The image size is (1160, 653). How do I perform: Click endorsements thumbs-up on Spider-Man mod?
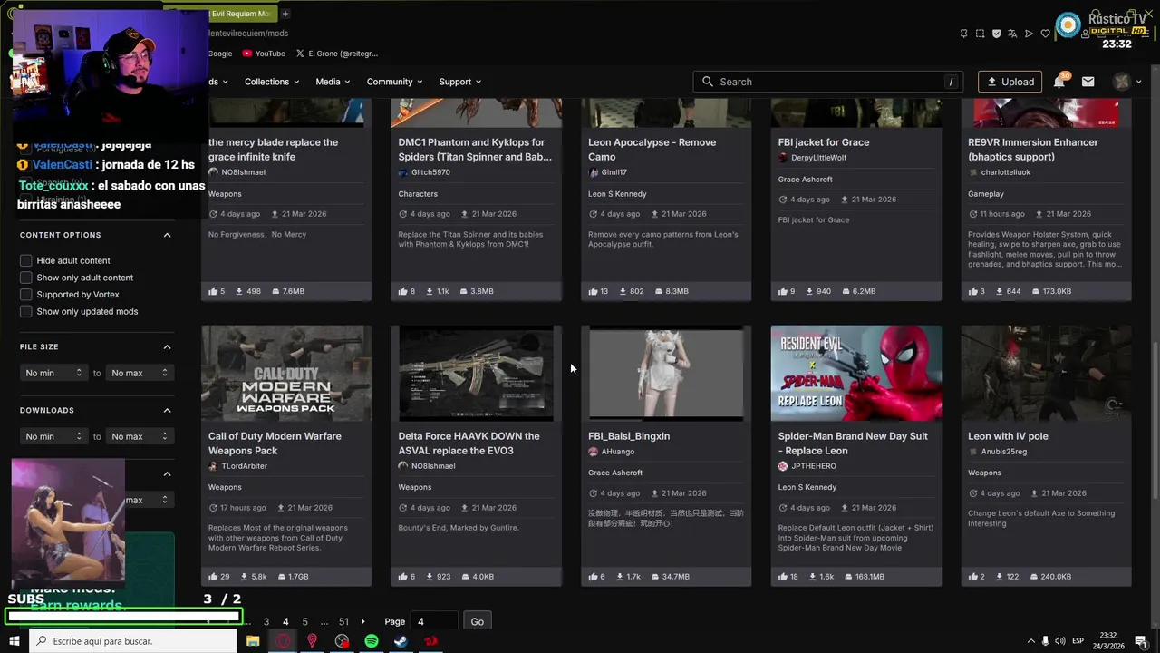click(x=783, y=577)
